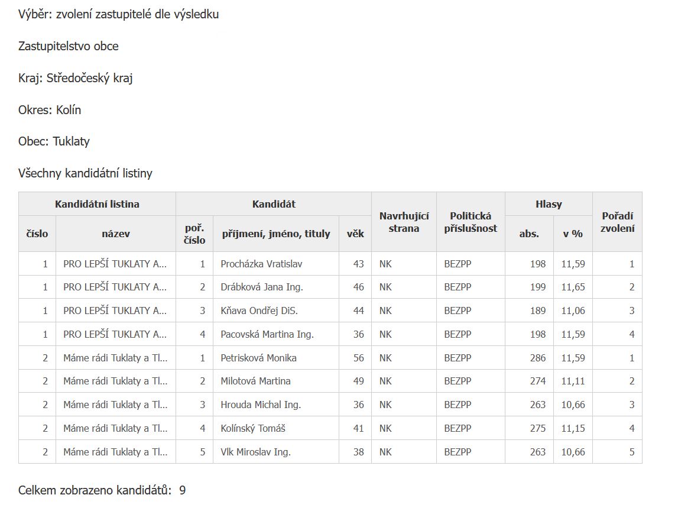This screenshot has width=691, height=511.
Task: Select the "Kandidát" header cell
Action: 273,204
